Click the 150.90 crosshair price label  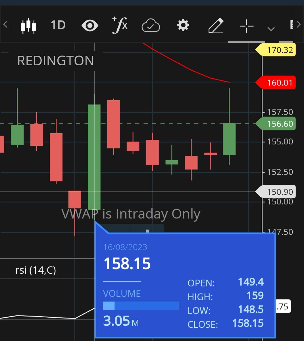[x=276, y=192]
